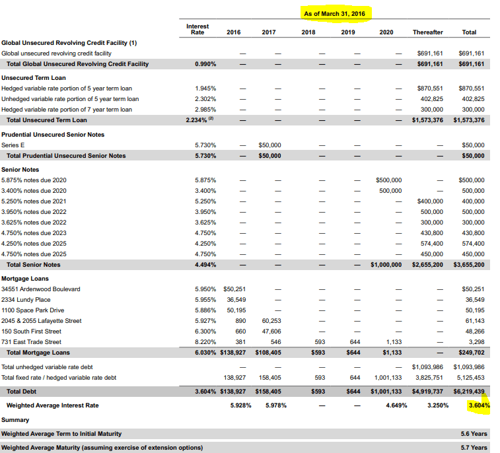Viewport: 500px width, 453px height.
Task: Click the 2.985% rate cell
Action: pos(205,110)
